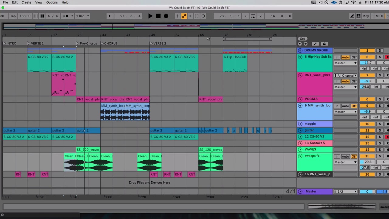Collapse the sweeps fx track
This screenshot has height=219, width=389.
point(300,156)
